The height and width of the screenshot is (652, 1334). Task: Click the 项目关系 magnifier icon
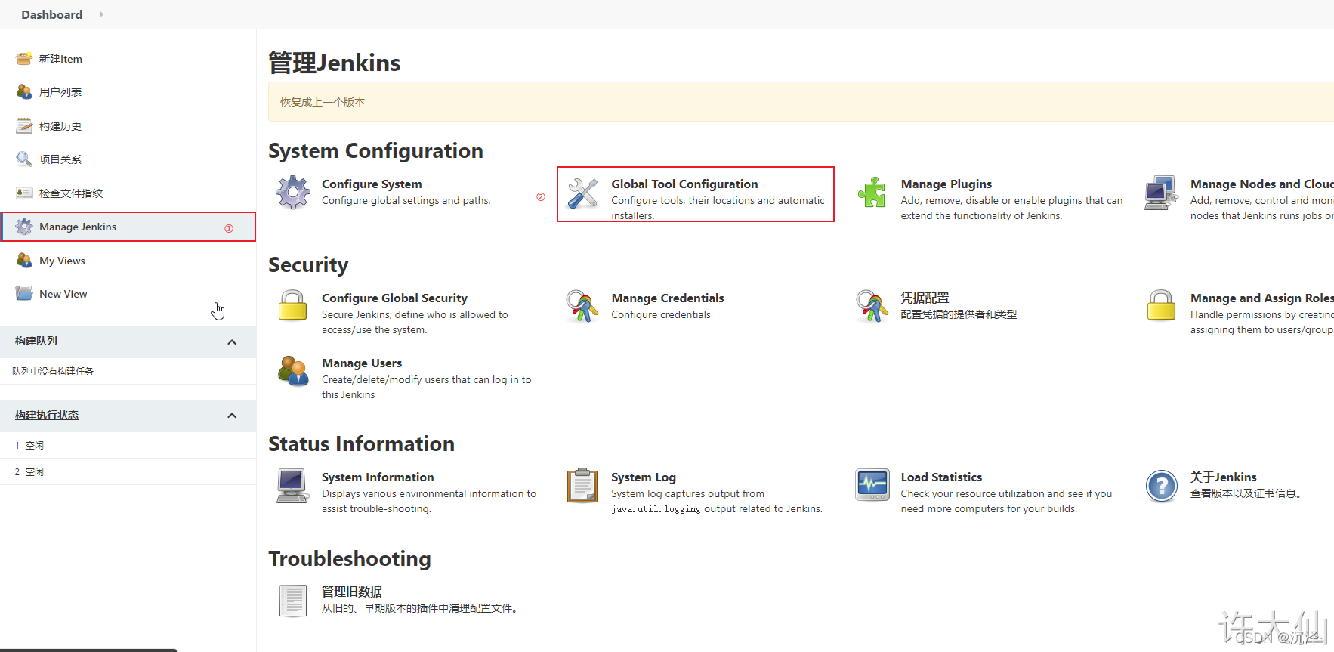(x=24, y=159)
